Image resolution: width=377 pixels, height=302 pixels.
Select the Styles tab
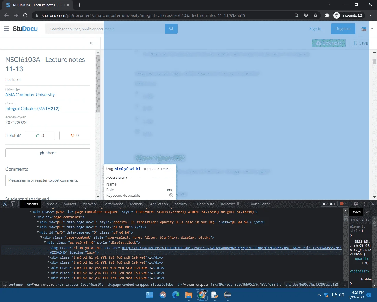(x=356, y=212)
